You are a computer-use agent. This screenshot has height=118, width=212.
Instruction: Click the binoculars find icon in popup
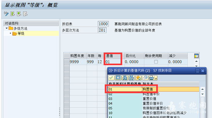125,78
